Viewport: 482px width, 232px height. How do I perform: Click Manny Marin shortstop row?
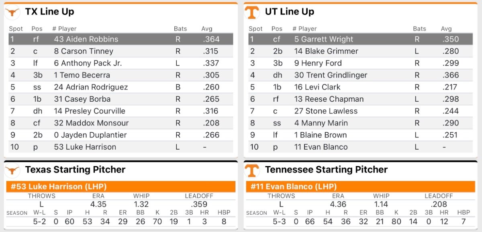click(360, 123)
